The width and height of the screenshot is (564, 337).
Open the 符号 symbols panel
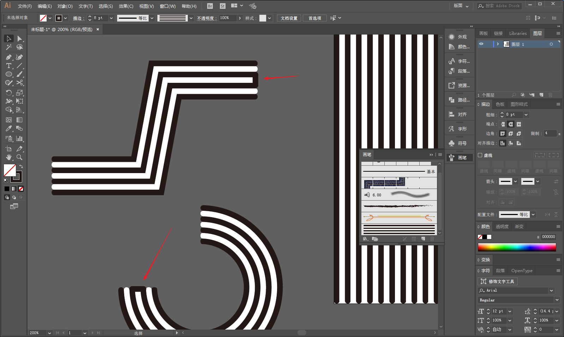point(459,143)
